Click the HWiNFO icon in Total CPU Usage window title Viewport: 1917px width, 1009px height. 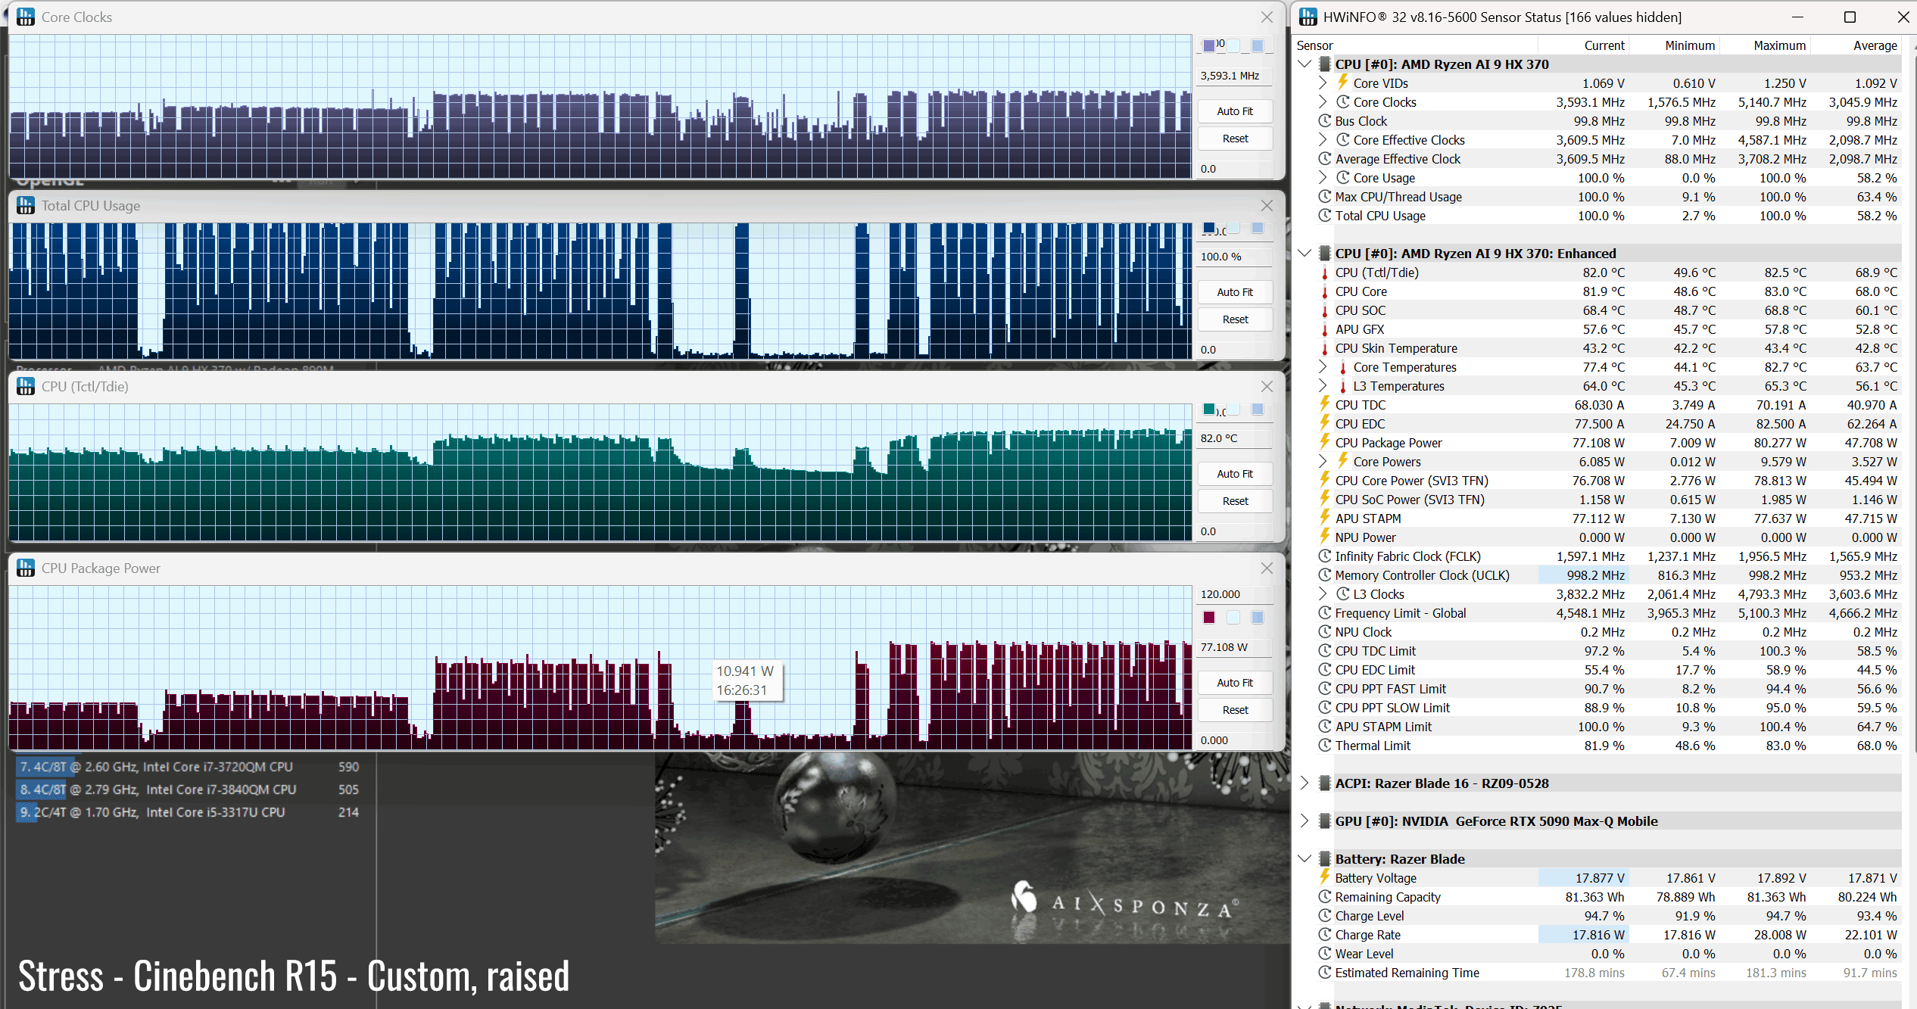pos(26,205)
